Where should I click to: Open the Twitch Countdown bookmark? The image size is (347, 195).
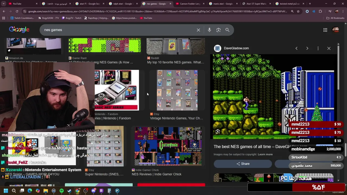pos(22,18)
